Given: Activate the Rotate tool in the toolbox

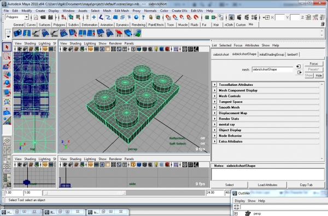Looking at the screenshot, I should click(7, 84).
